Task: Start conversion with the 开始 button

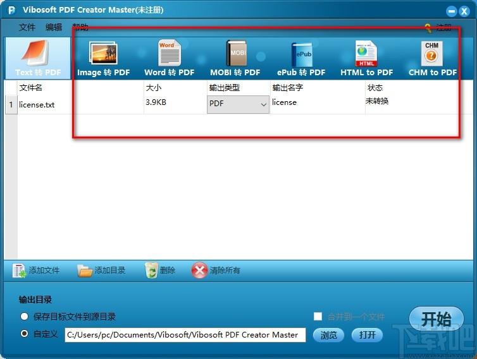Action: point(437,319)
